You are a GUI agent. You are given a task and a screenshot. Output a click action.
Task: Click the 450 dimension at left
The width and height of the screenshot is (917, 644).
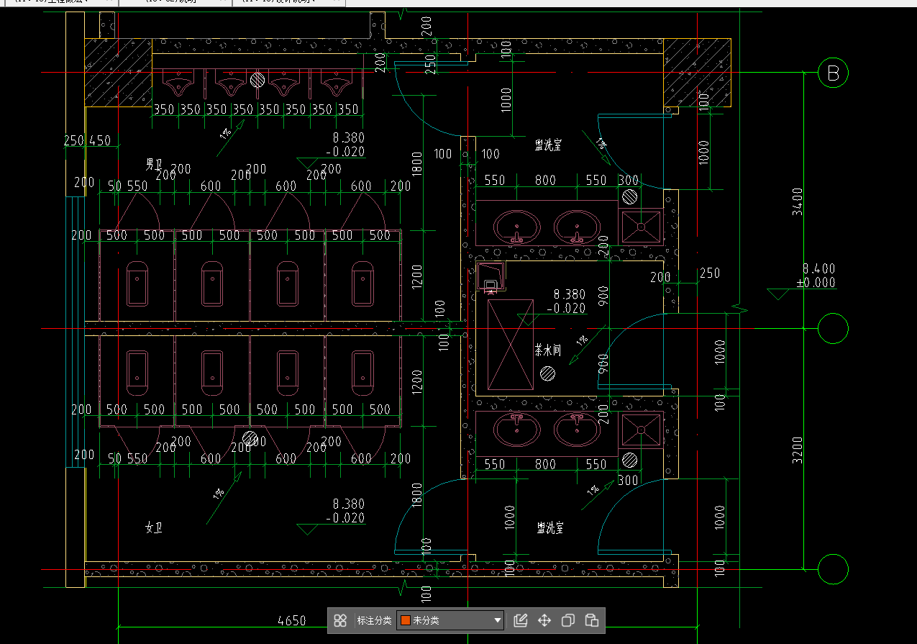[99, 140]
